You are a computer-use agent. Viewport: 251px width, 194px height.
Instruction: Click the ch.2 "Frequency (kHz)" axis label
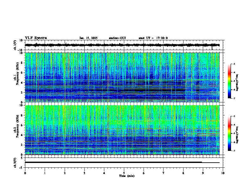pyautogui.click(x=17, y=126)
